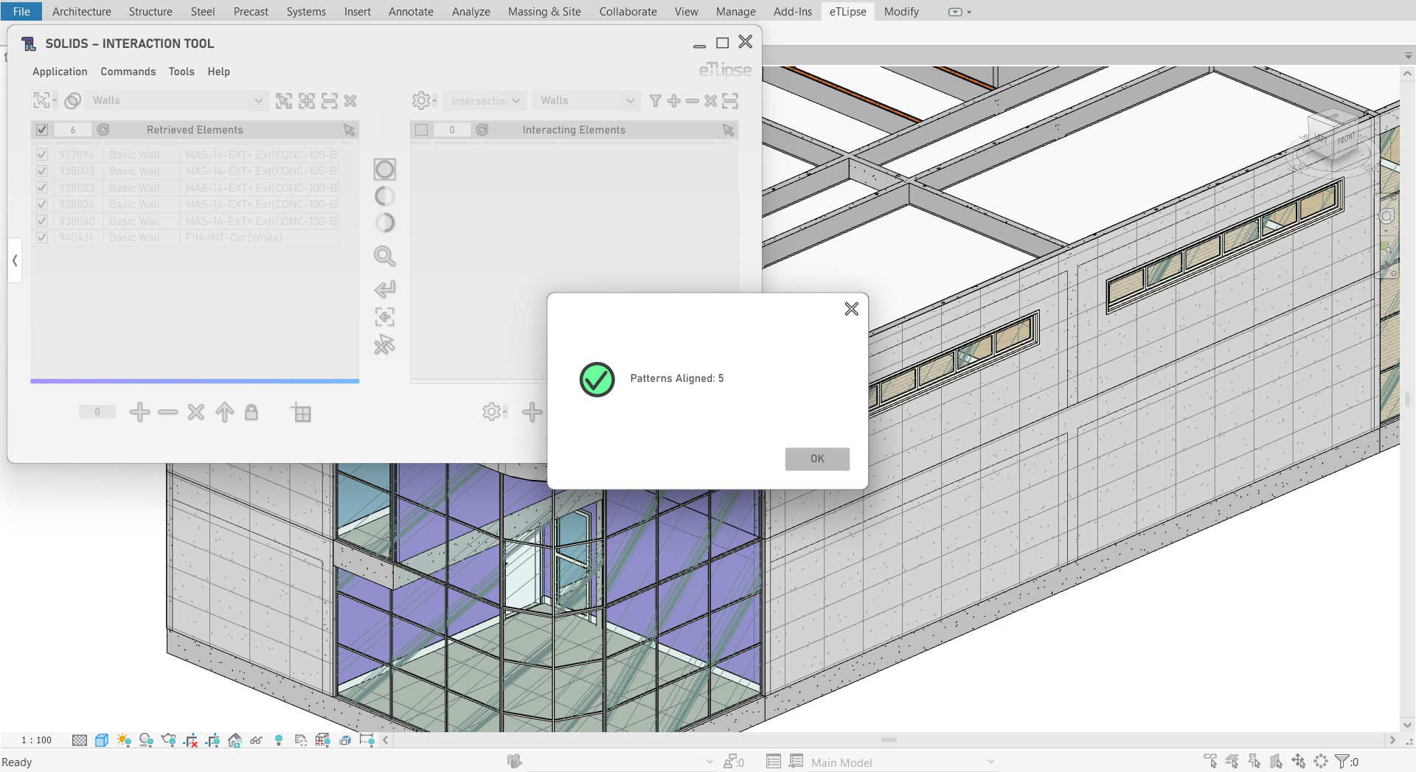Click the magnifier search icon

[384, 256]
